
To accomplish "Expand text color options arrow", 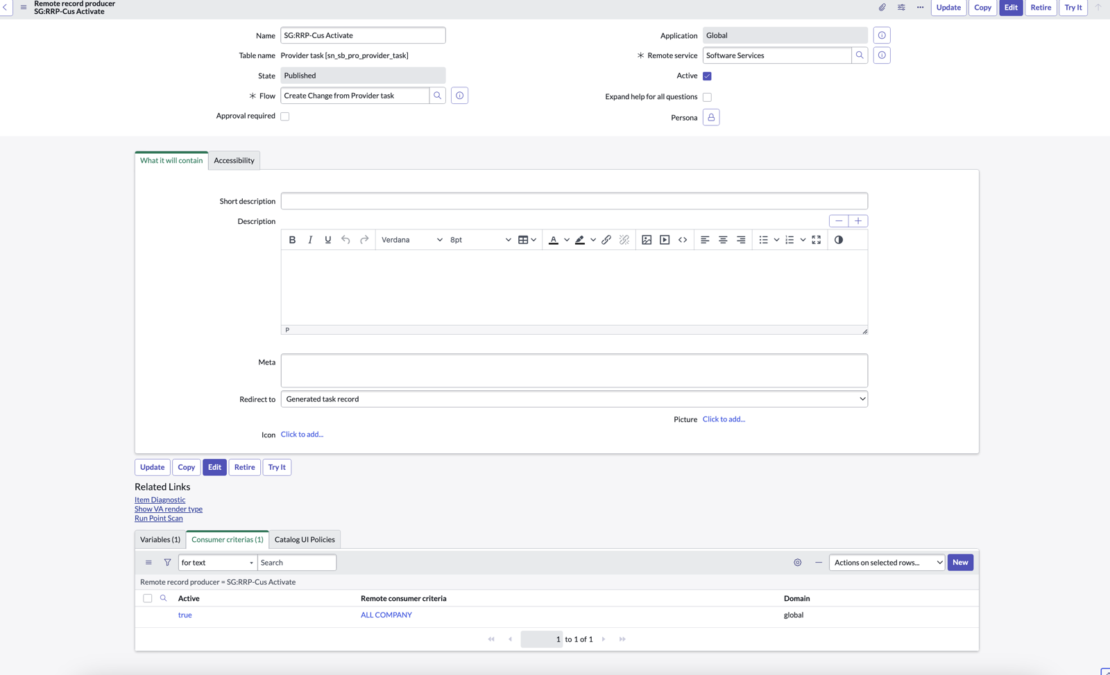I will pos(567,240).
